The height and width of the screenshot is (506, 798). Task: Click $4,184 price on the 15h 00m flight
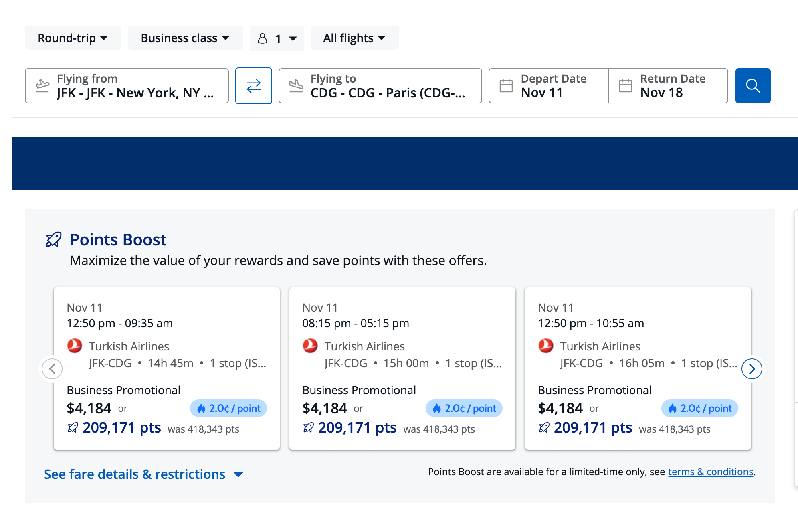[x=325, y=409]
